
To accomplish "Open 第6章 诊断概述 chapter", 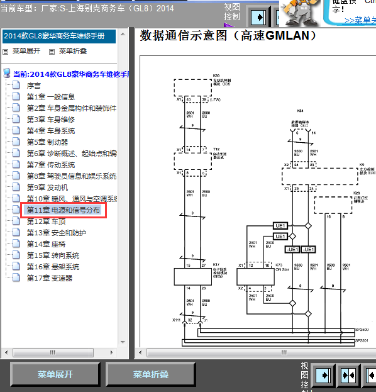I will coord(72,154).
